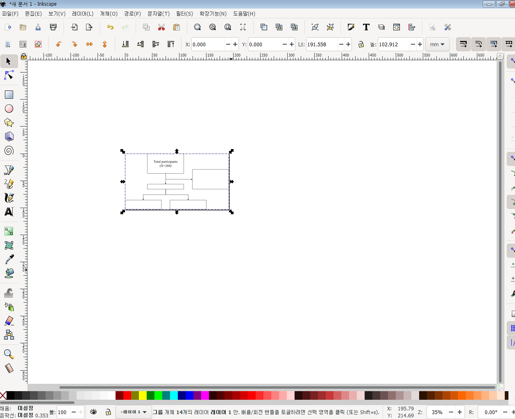Toggle guide lock at ruler corner

point(24,56)
